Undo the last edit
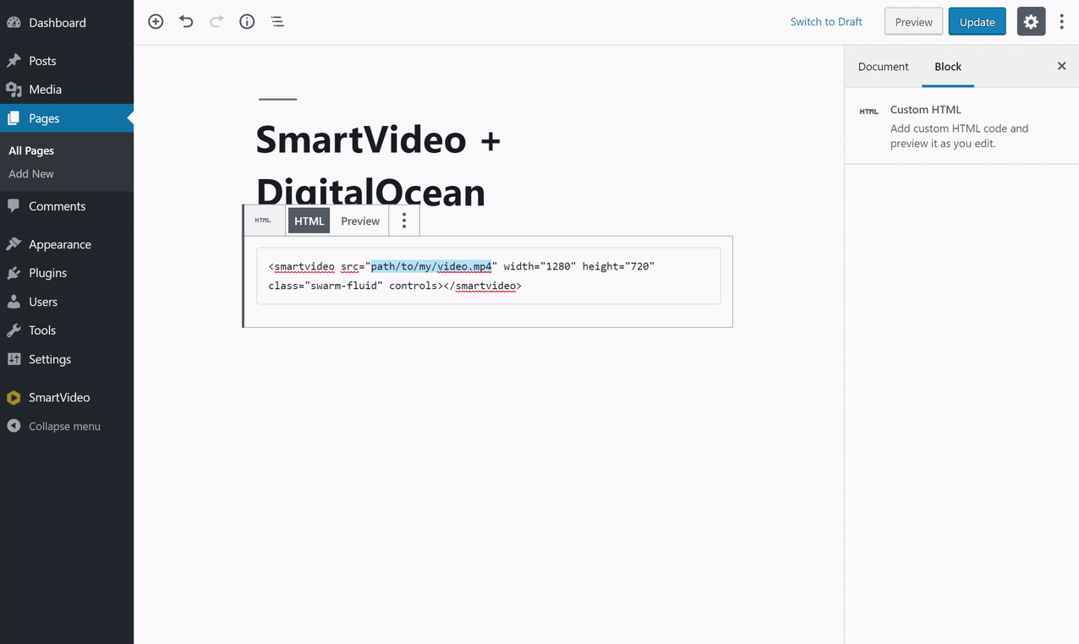 tap(186, 22)
